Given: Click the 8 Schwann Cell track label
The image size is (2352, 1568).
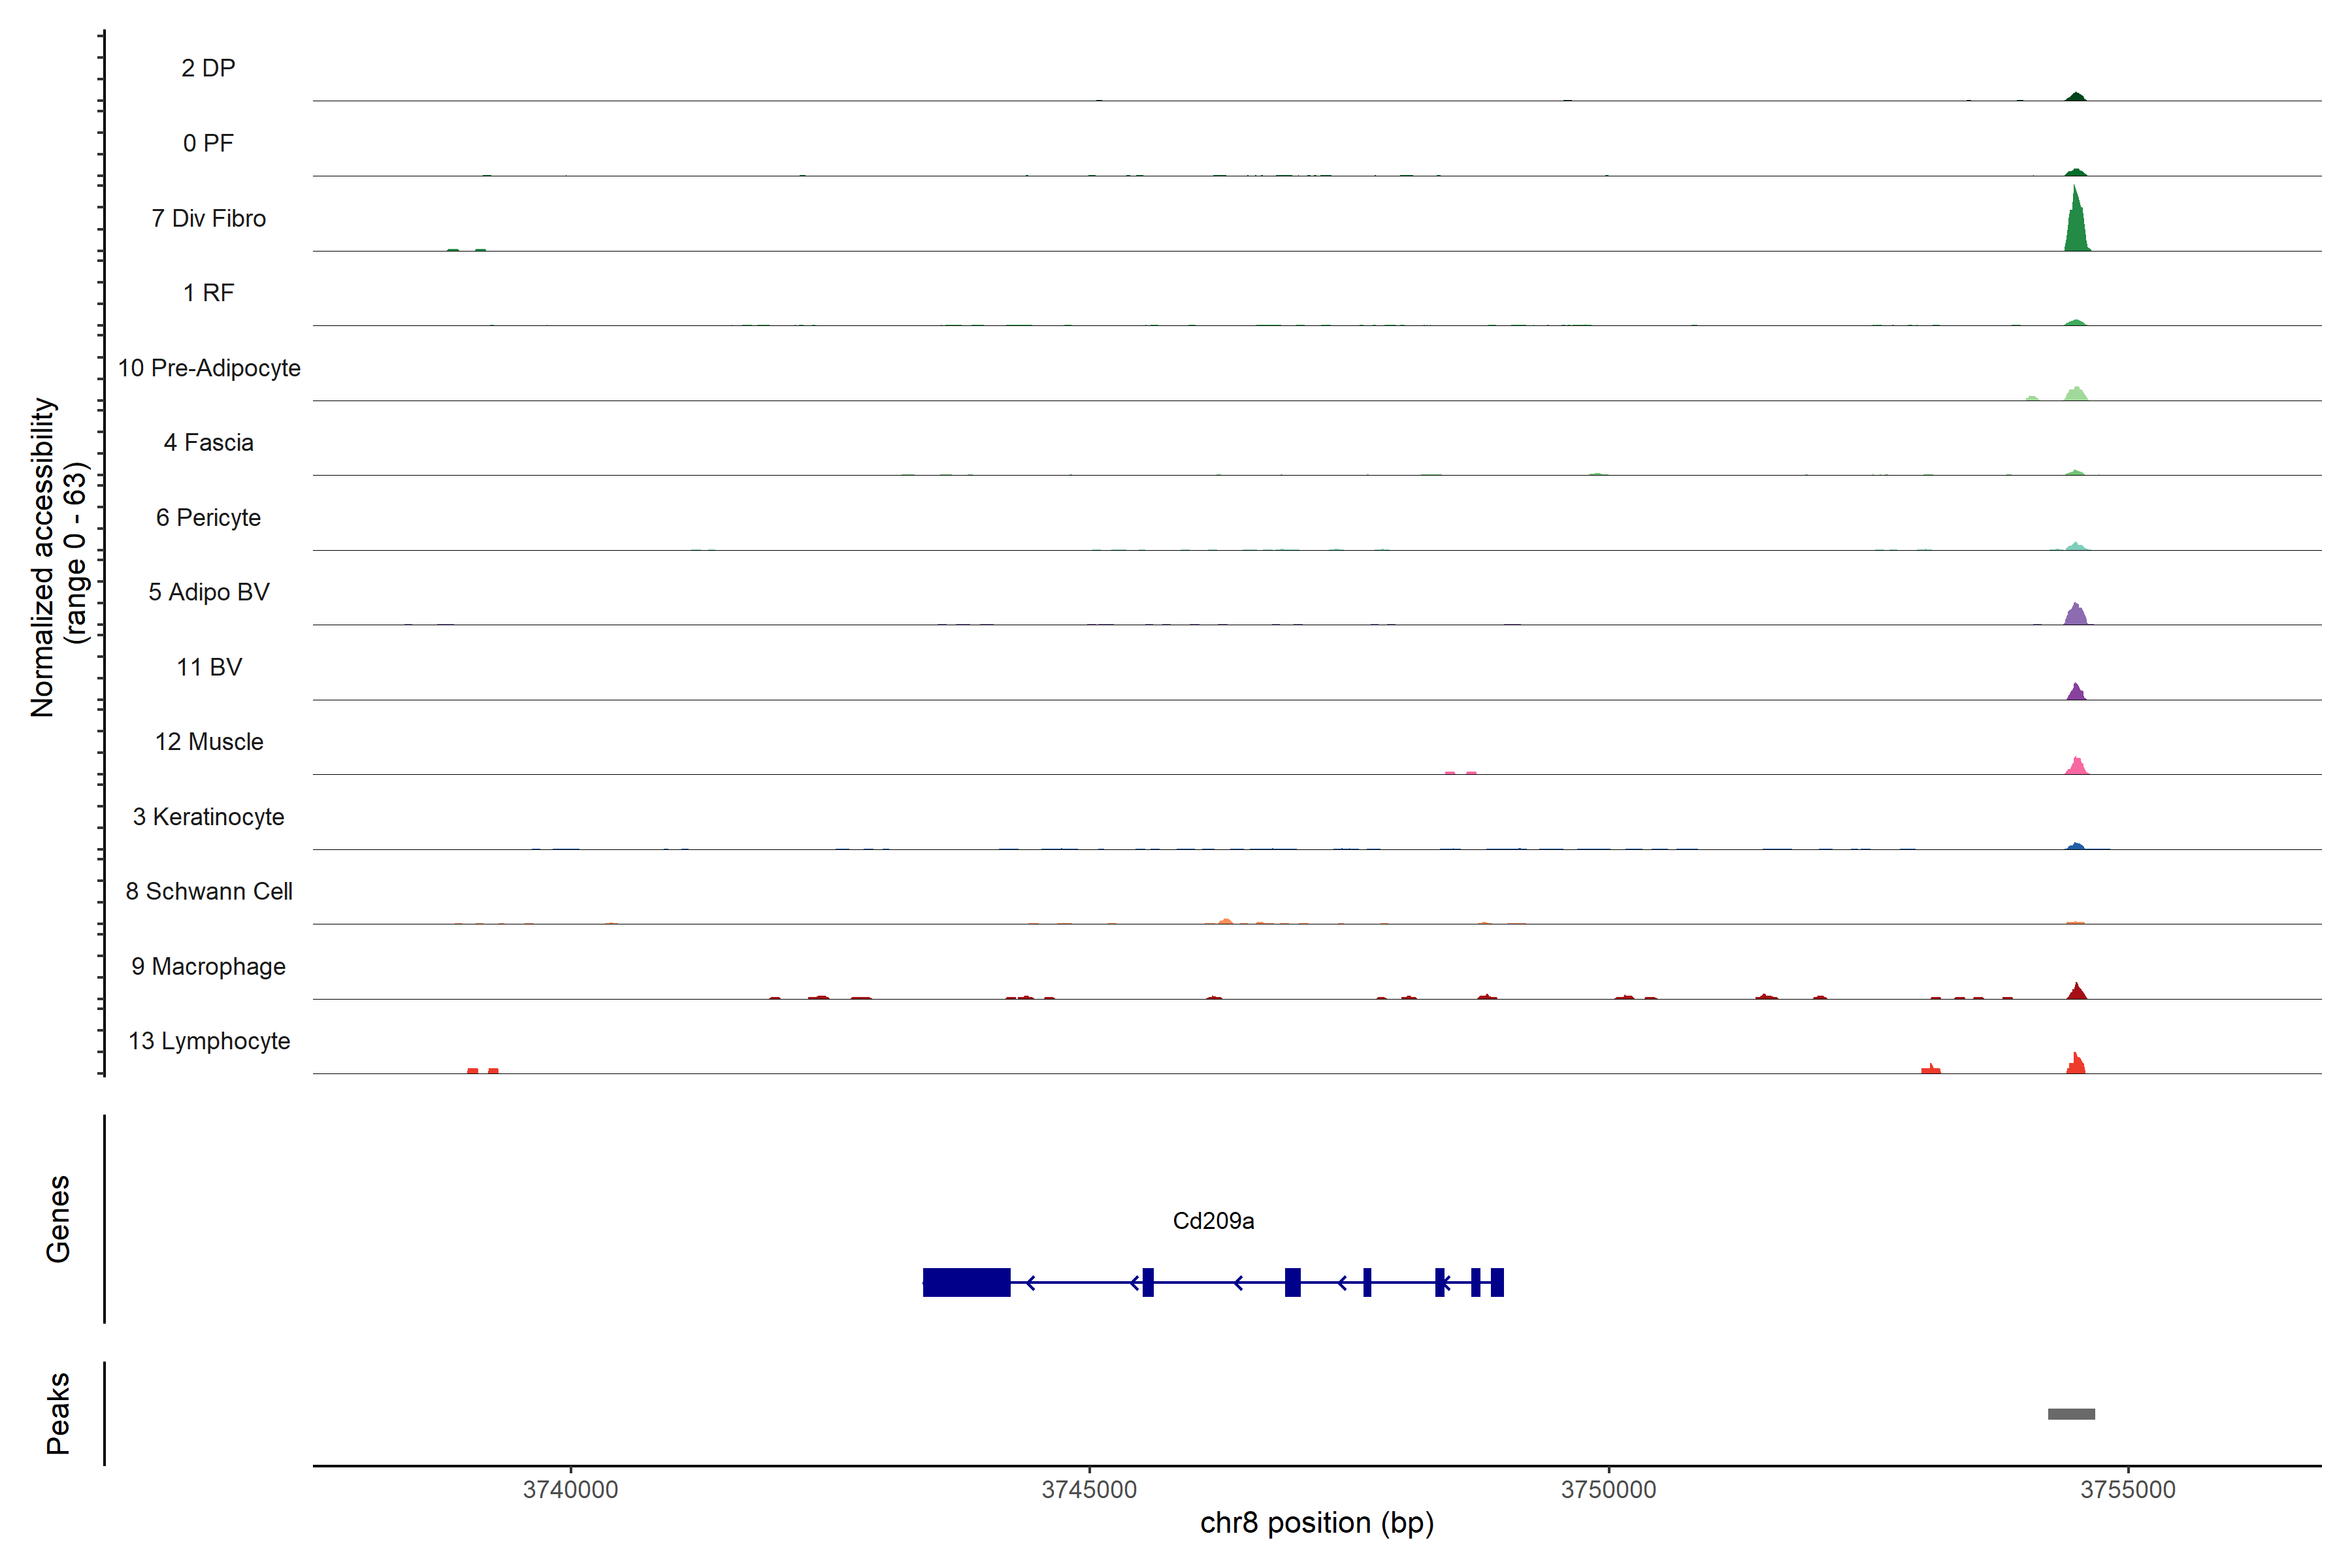Looking at the screenshot, I should pos(208,891).
